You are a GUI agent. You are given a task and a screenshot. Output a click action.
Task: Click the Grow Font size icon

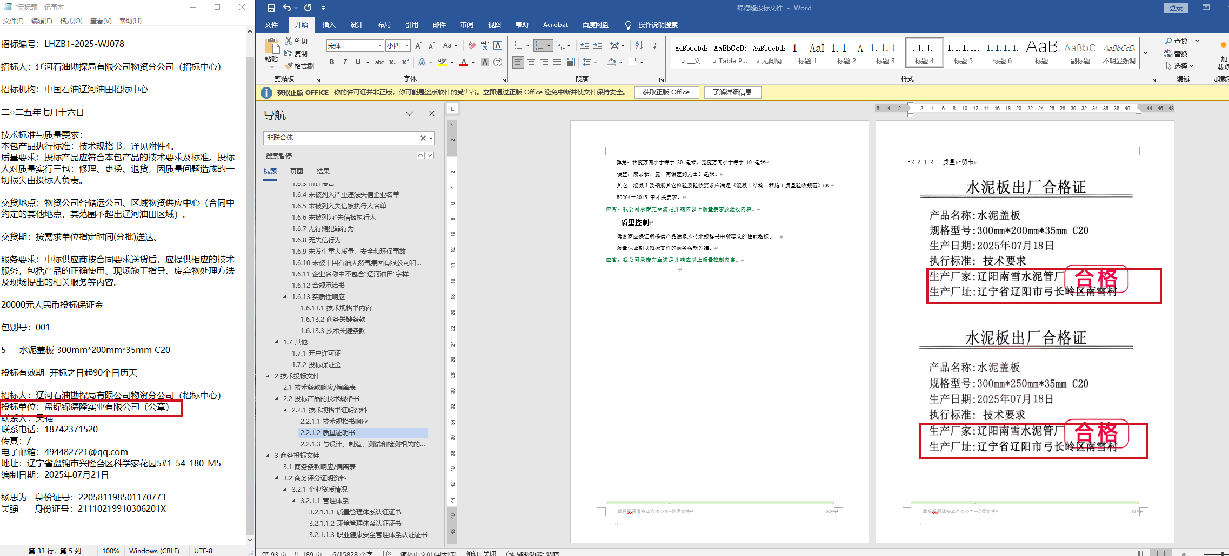[418, 45]
